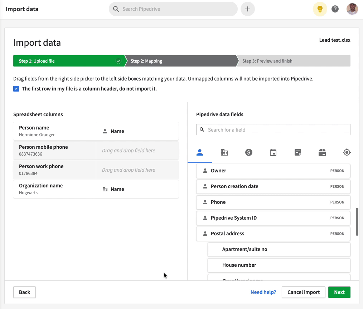Click drop zone for Person mobile phone
363x309 pixels.
(x=137, y=151)
